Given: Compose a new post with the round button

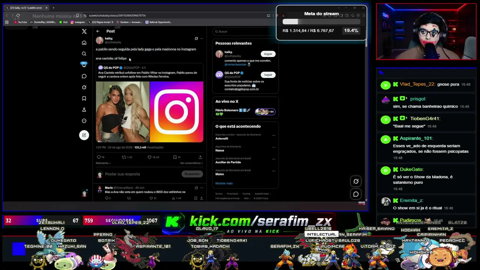Looking at the screenshot, I should pyautogui.click(x=84, y=135).
